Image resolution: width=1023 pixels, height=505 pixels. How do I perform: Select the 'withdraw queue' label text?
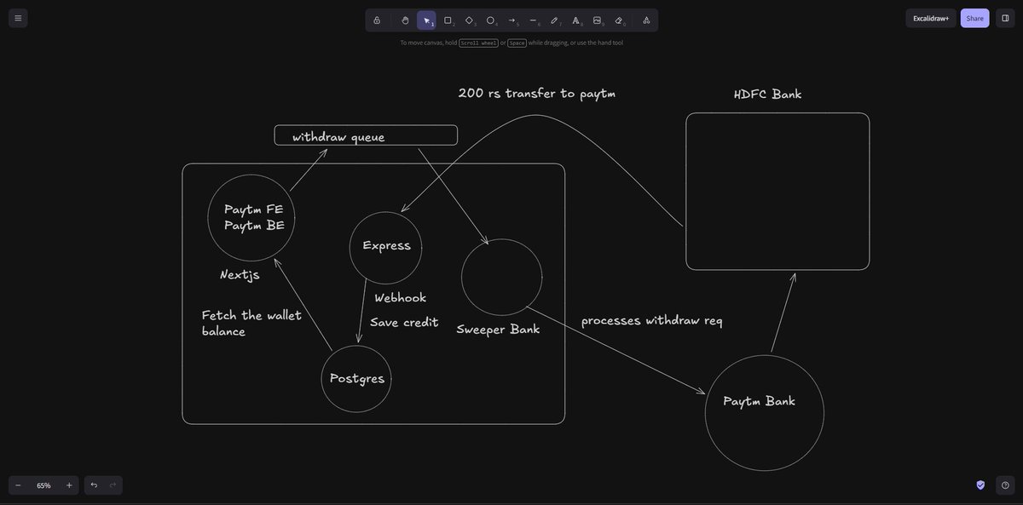(x=338, y=136)
